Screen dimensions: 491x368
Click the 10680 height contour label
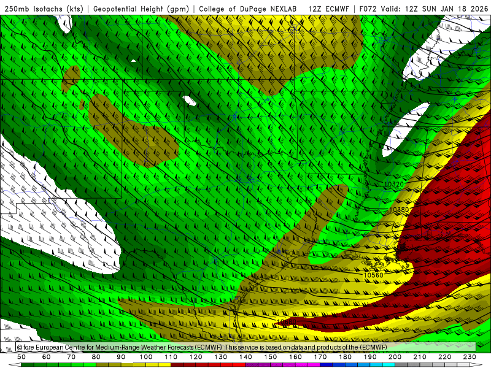pos(287,321)
